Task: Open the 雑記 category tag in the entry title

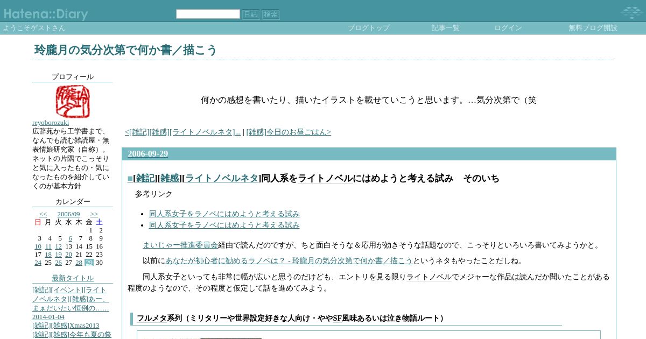Action: coord(145,179)
